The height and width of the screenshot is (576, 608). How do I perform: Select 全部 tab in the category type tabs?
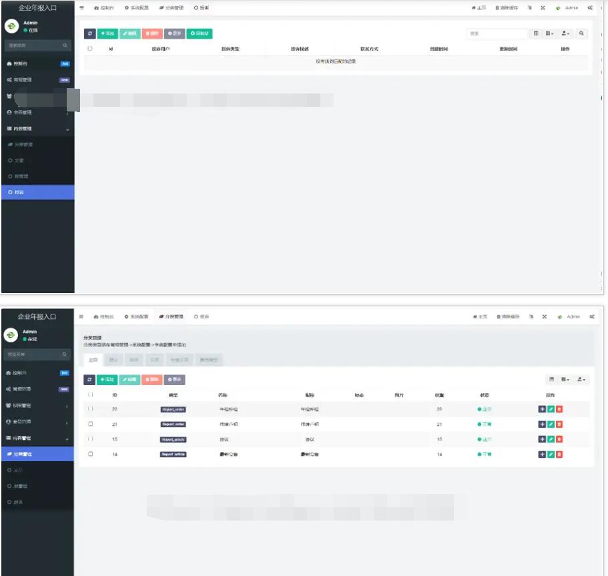92,360
